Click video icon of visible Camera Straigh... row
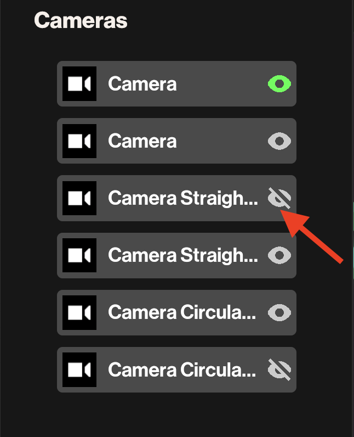The image size is (354, 437). point(79,255)
